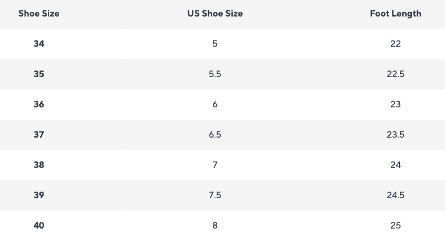This screenshot has width=445, height=239.
Task: Click foot length 22.5 value
Action: (x=395, y=74)
